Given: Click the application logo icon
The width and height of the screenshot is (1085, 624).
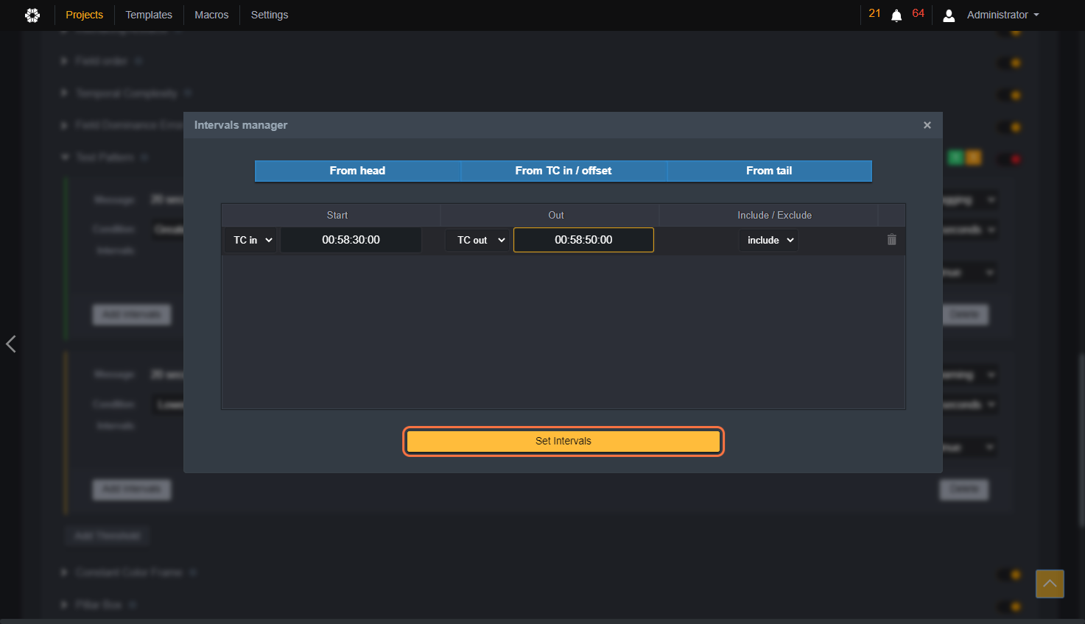Looking at the screenshot, I should coord(32,15).
